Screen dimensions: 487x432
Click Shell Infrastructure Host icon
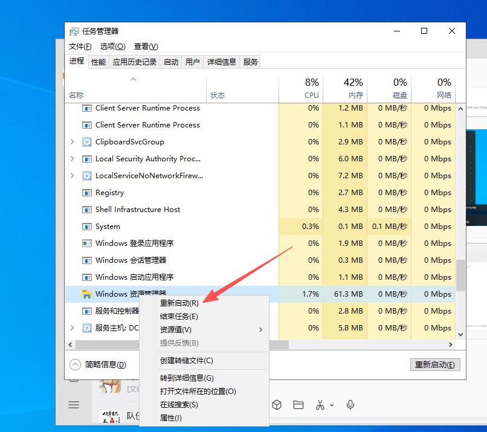pos(86,210)
